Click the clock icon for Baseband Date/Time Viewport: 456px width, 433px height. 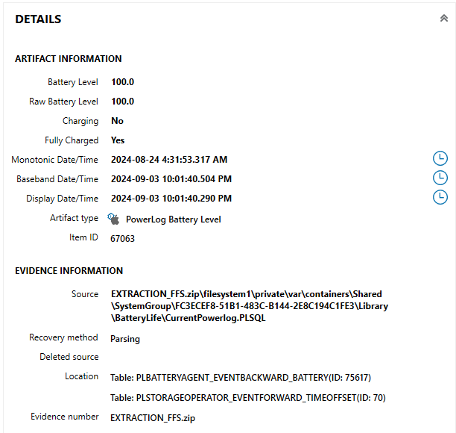coord(441,178)
